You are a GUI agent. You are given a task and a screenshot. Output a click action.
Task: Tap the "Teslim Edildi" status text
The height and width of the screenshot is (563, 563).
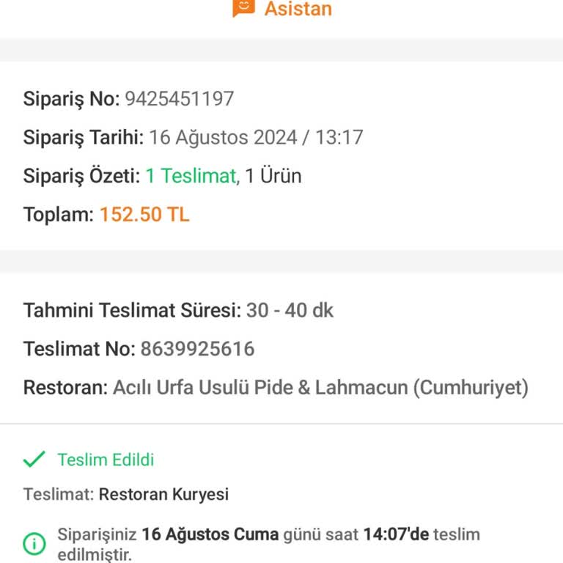tap(106, 460)
